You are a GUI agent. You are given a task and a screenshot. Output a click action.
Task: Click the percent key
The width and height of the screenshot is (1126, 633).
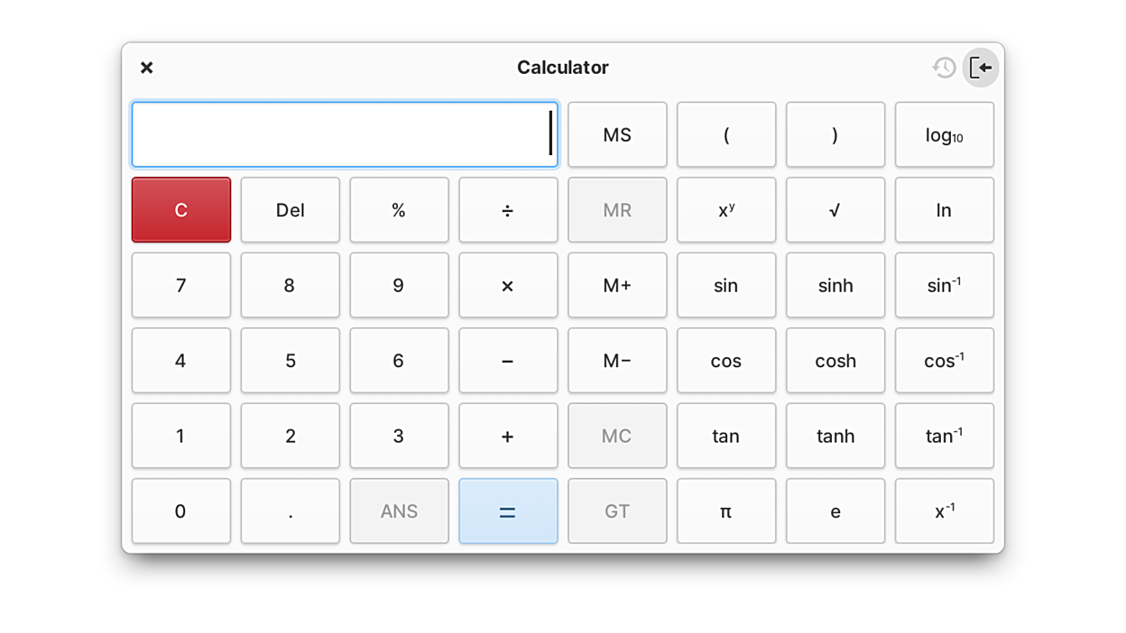399,210
